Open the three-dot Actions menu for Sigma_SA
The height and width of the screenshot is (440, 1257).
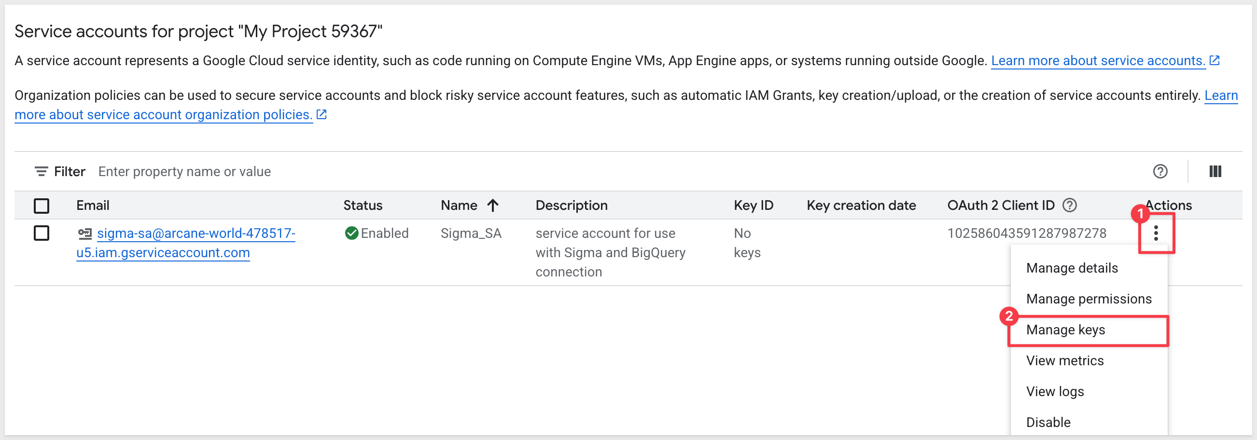(1156, 233)
